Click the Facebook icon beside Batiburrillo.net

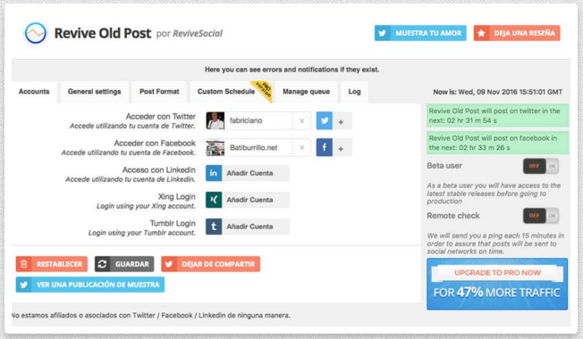(x=325, y=147)
